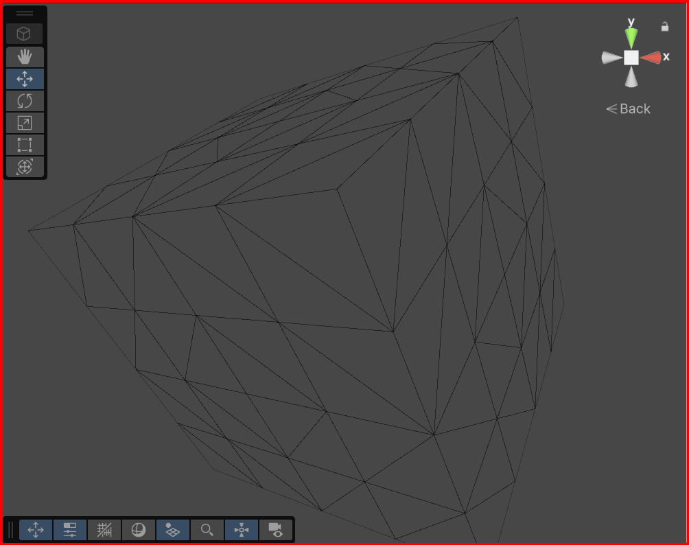The width and height of the screenshot is (689, 545).
Task: Toggle the grid snapping icon in bottom bar
Action: pos(104,530)
